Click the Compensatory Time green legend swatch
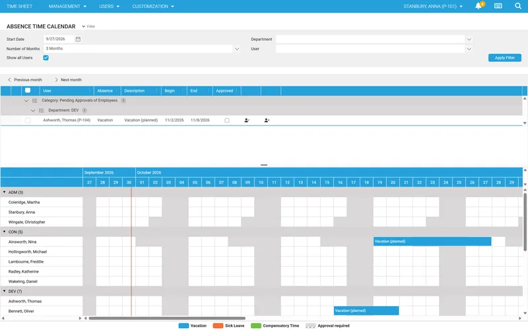Viewport: 528px width, 330px height. [x=256, y=325]
